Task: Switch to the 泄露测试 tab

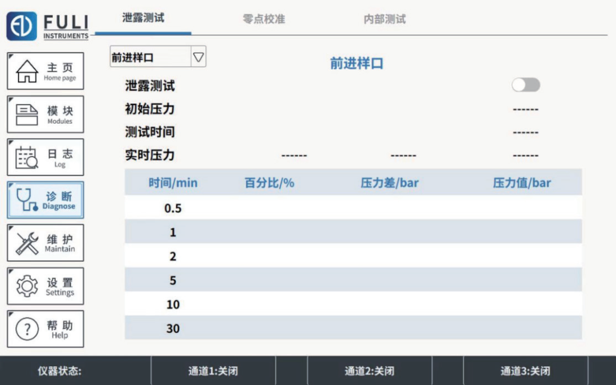Action: [x=143, y=18]
